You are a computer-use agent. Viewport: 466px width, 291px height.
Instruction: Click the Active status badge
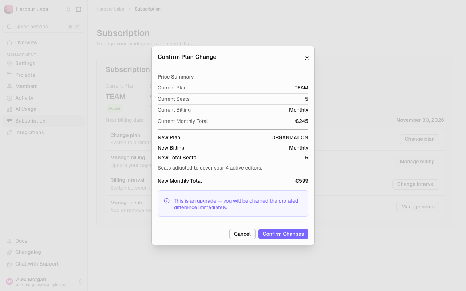[114, 108]
